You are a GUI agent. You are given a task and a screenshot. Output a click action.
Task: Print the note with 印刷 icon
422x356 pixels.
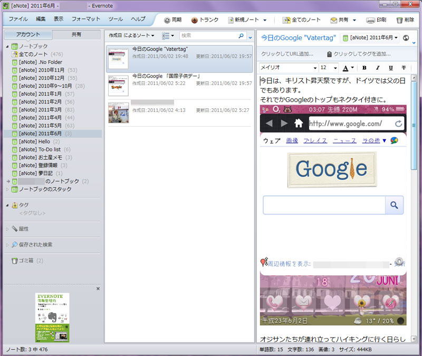click(x=371, y=20)
